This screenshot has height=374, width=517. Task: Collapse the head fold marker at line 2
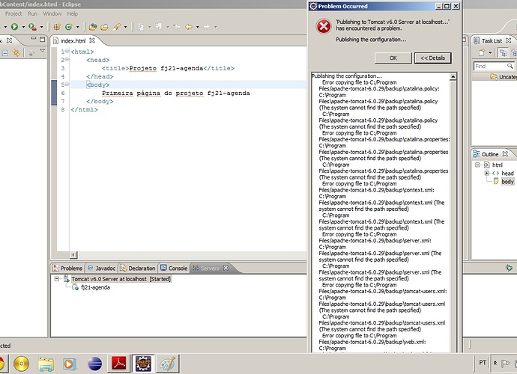pyautogui.click(x=67, y=59)
